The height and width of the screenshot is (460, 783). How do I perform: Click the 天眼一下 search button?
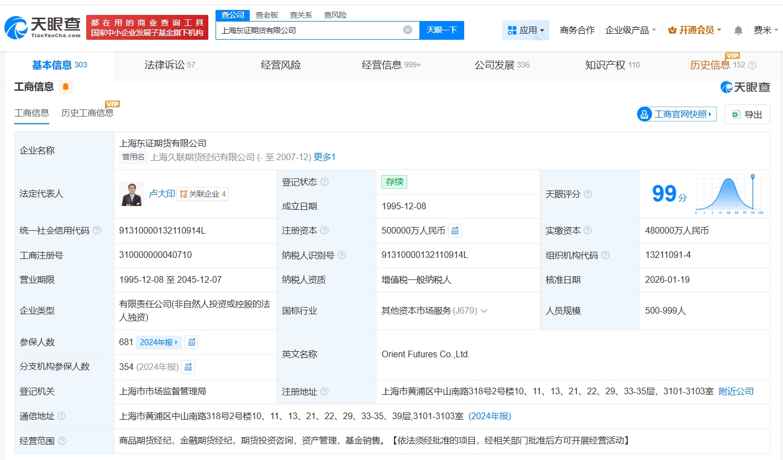click(442, 30)
